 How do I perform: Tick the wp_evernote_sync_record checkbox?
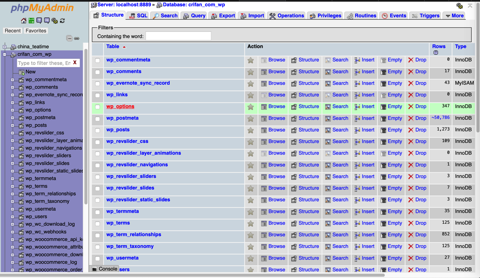97,84
